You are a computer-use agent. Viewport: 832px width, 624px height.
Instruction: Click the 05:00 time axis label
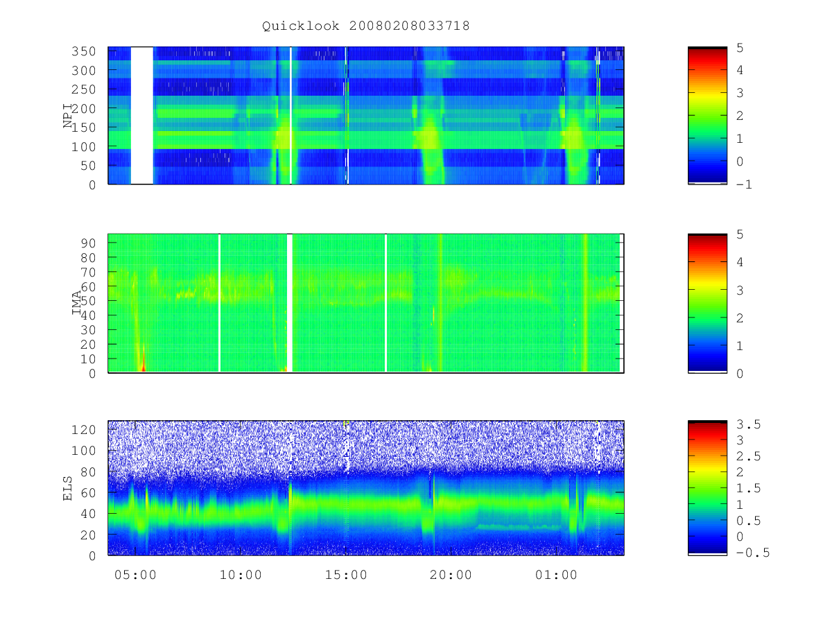point(135,575)
